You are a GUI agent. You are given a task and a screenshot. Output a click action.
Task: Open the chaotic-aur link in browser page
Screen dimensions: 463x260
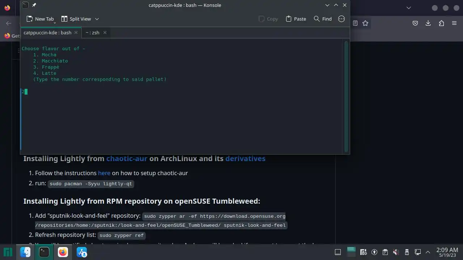127,159
